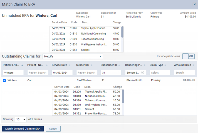Image resolution: width=198 pixels, height=133 pixels.
Task: Sort by Claim Type column icon
Action: (165, 65)
